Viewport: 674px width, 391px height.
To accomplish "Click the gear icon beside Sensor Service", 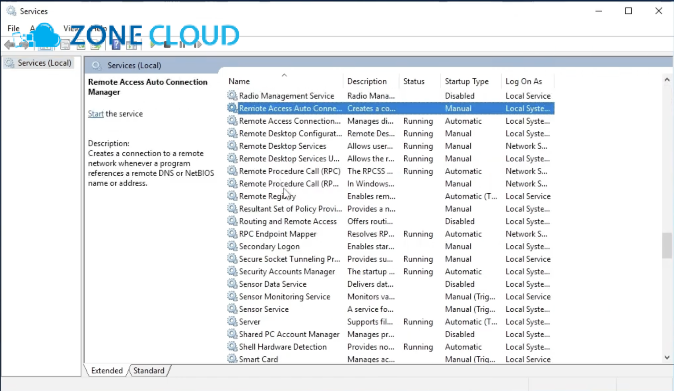I will 232,309.
